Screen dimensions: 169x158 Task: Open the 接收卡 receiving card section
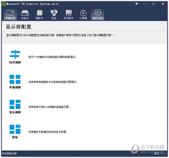pyautogui.click(x=39, y=15)
